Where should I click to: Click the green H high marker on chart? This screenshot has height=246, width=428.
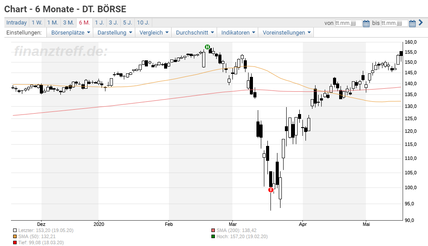pyautogui.click(x=207, y=47)
